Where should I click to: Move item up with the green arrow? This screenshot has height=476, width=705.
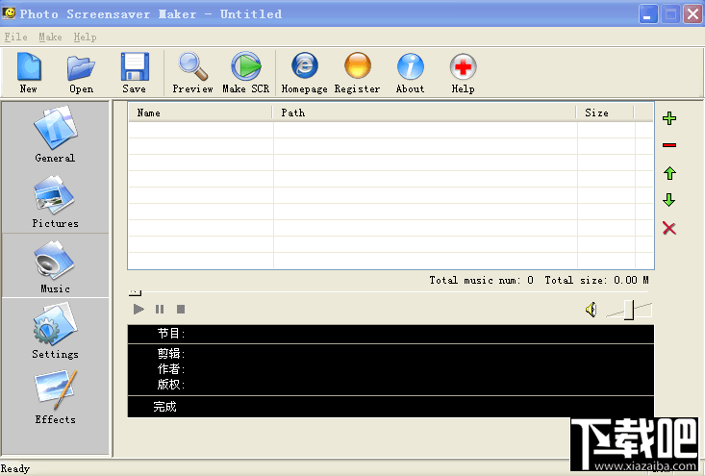click(669, 173)
